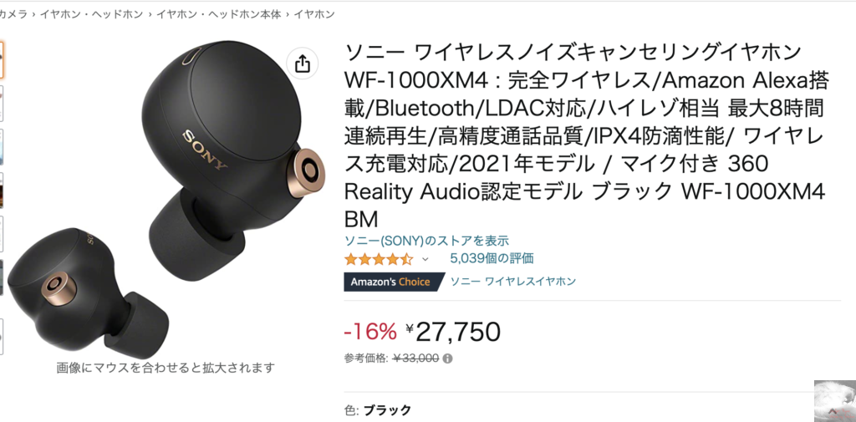This screenshot has width=856, height=422.
Task: Select the sixth product thumbnail
Action: tap(2, 278)
